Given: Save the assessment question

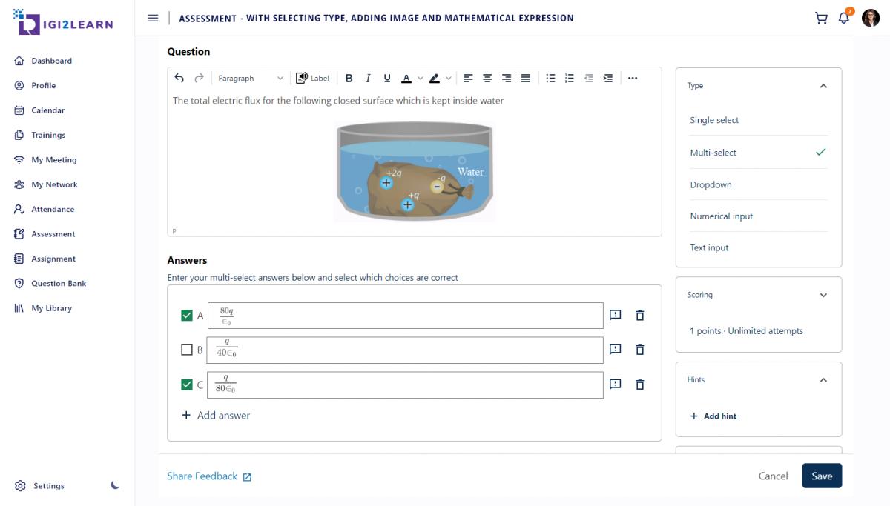Looking at the screenshot, I should point(822,476).
